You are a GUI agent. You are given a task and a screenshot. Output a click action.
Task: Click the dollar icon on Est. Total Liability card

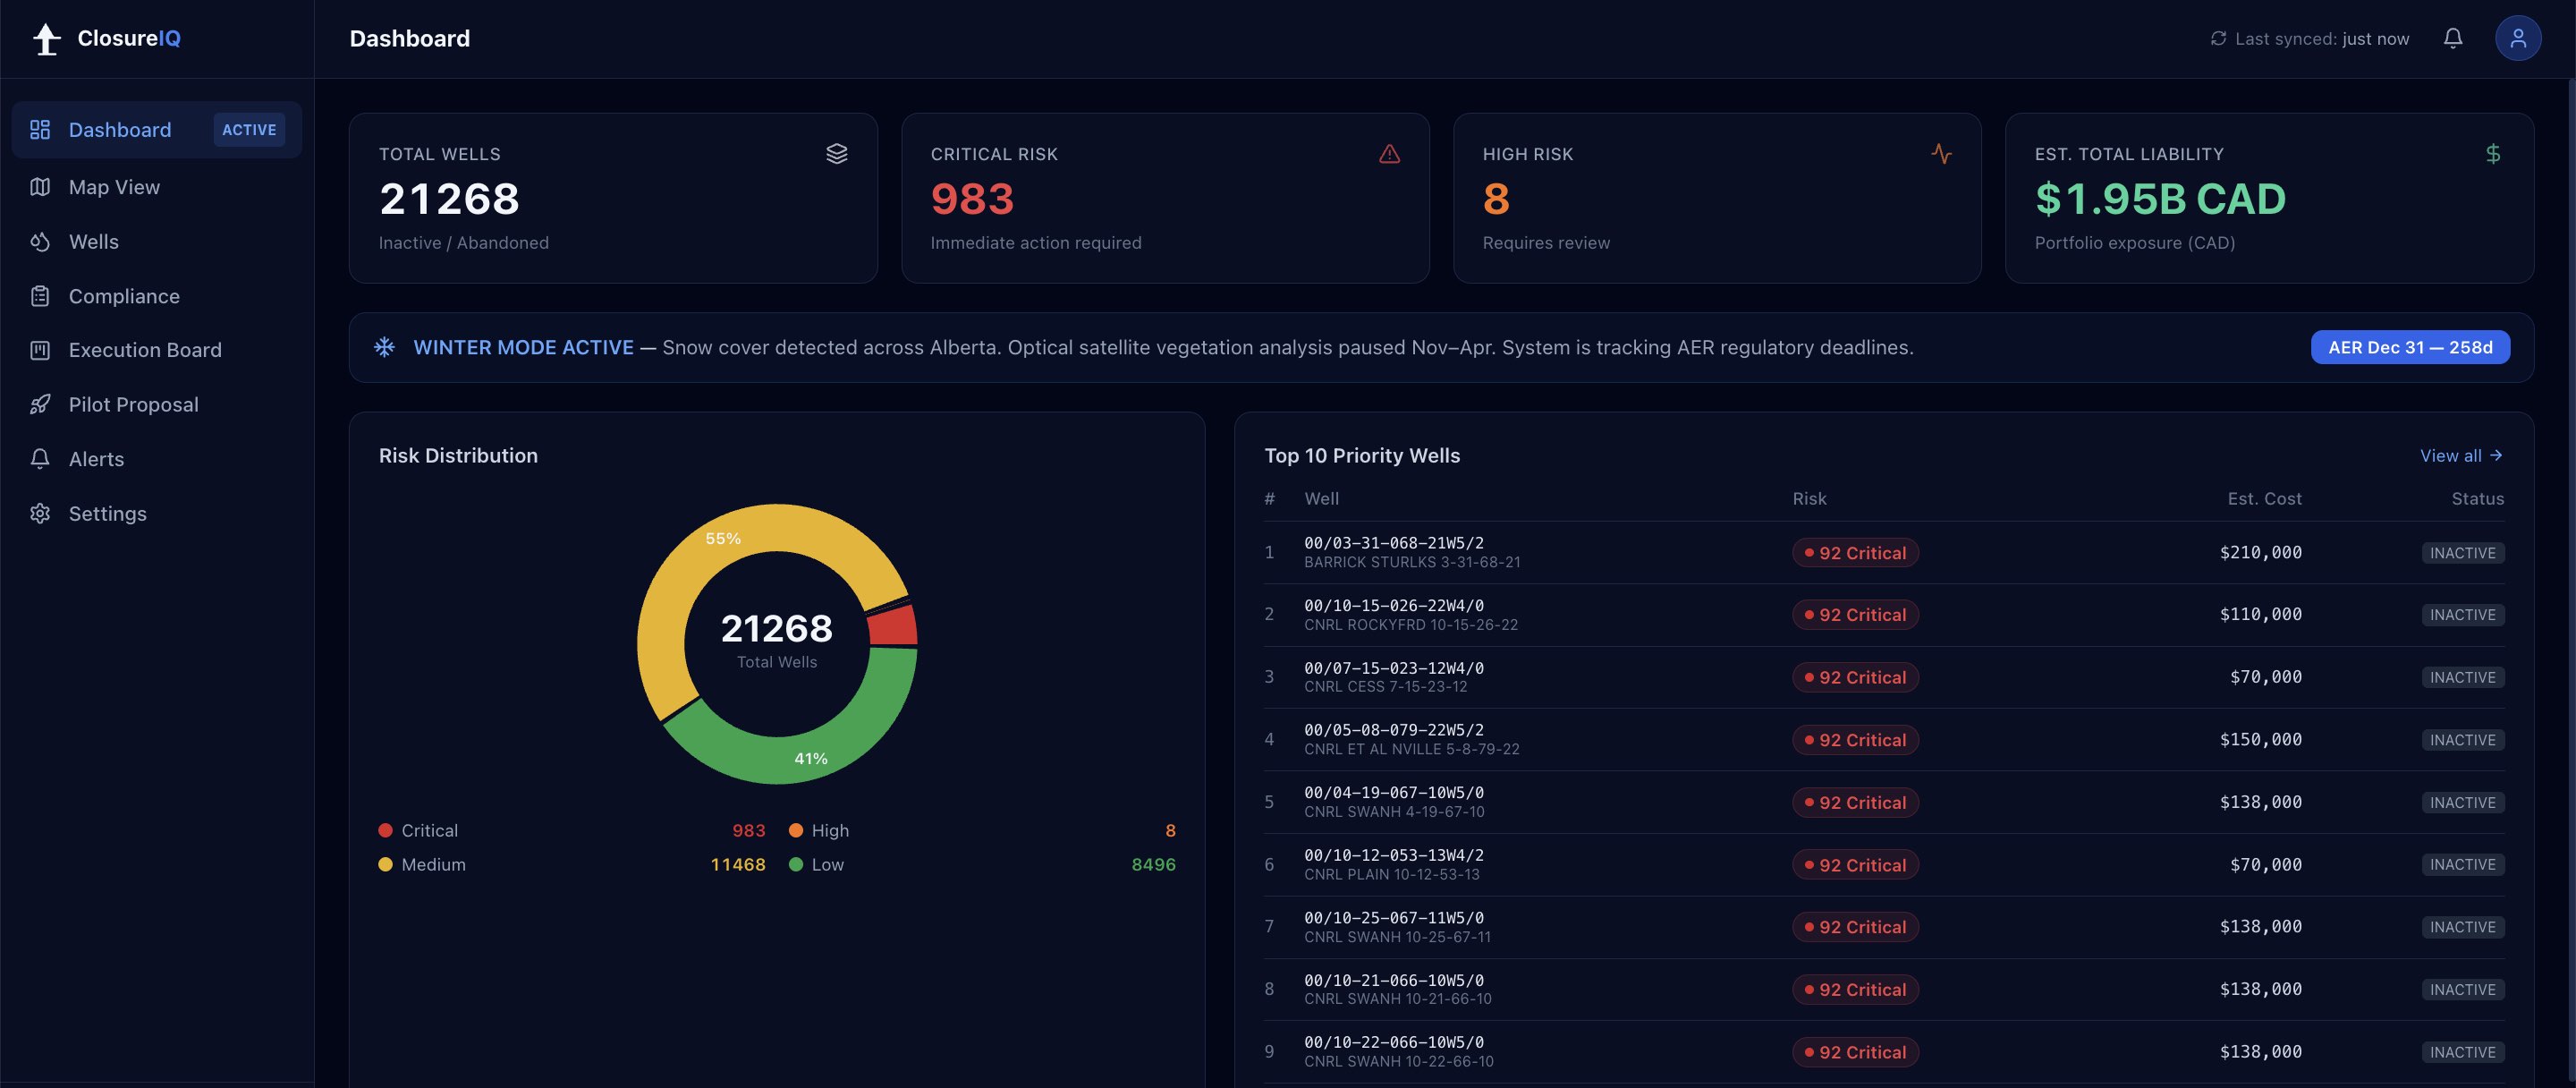pos(2494,154)
